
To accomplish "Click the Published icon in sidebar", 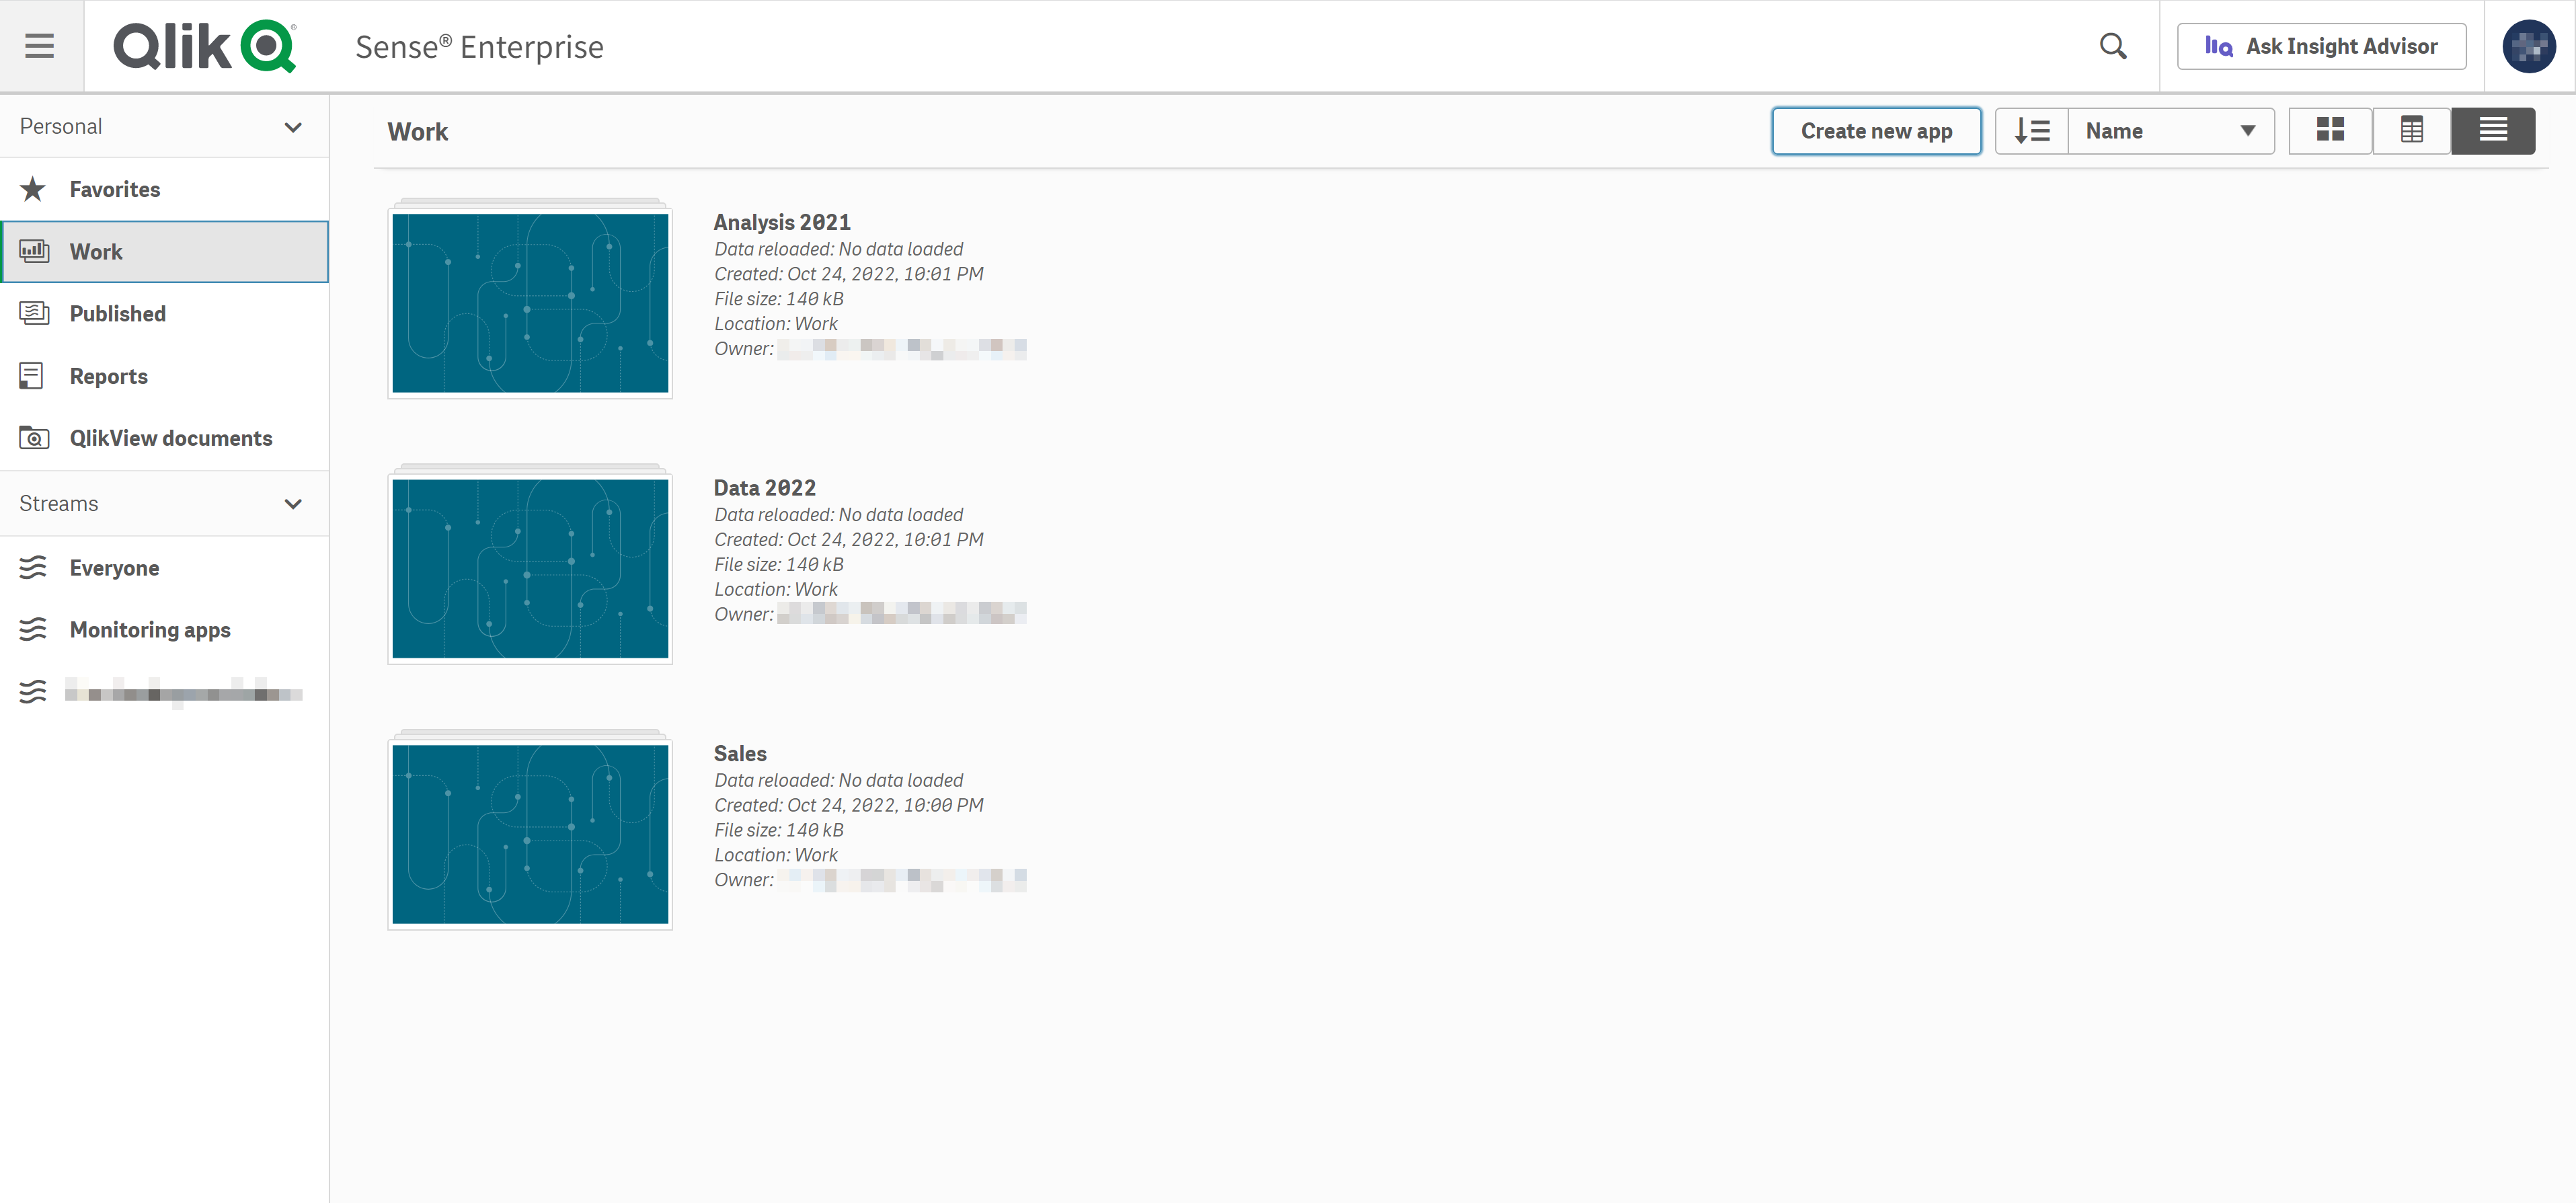I will [x=34, y=313].
